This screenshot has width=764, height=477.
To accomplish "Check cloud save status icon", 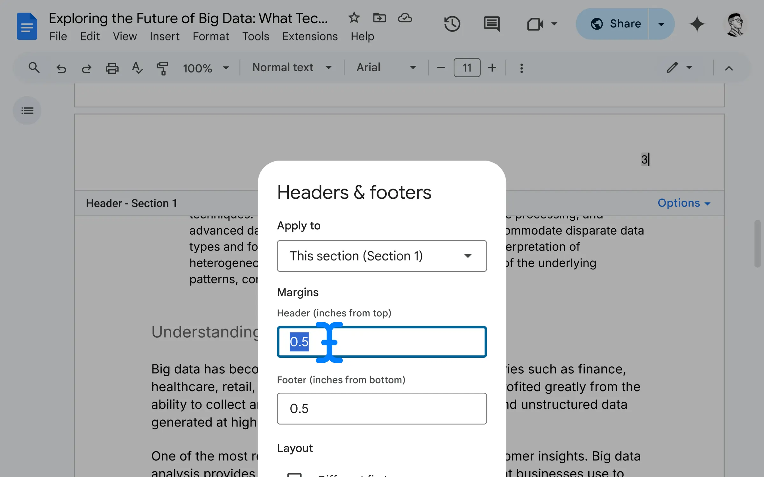I will coord(405,18).
